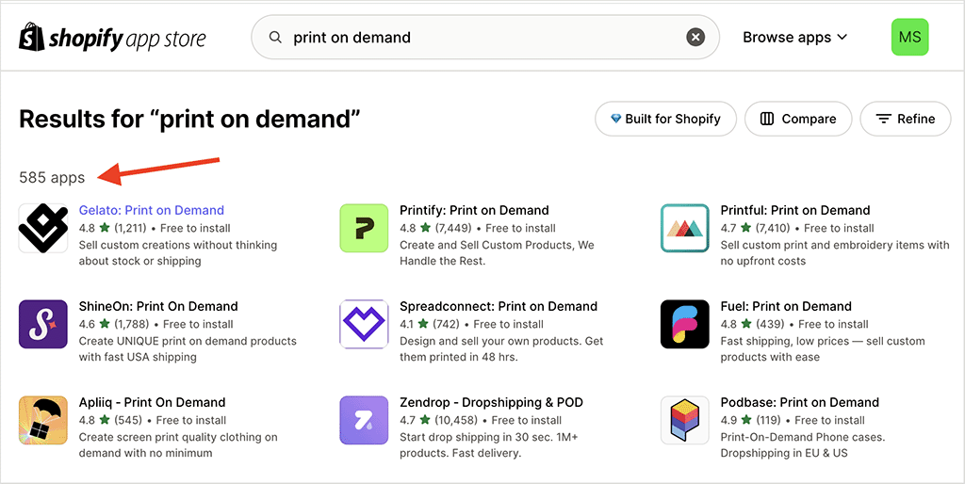This screenshot has width=965, height=484.
Task: Click Printify description We Handle the Rest
Action: (x=497, y=252)
